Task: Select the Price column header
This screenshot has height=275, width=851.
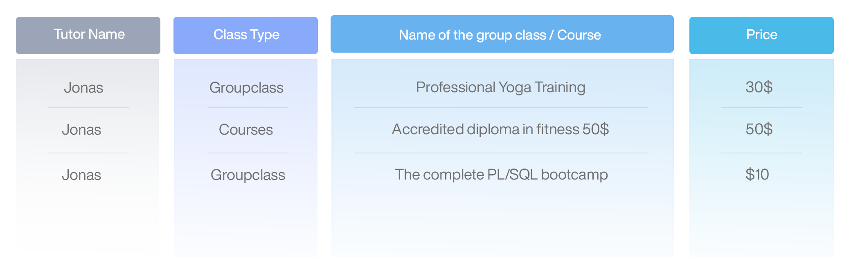Action: (x=761, y=35)
